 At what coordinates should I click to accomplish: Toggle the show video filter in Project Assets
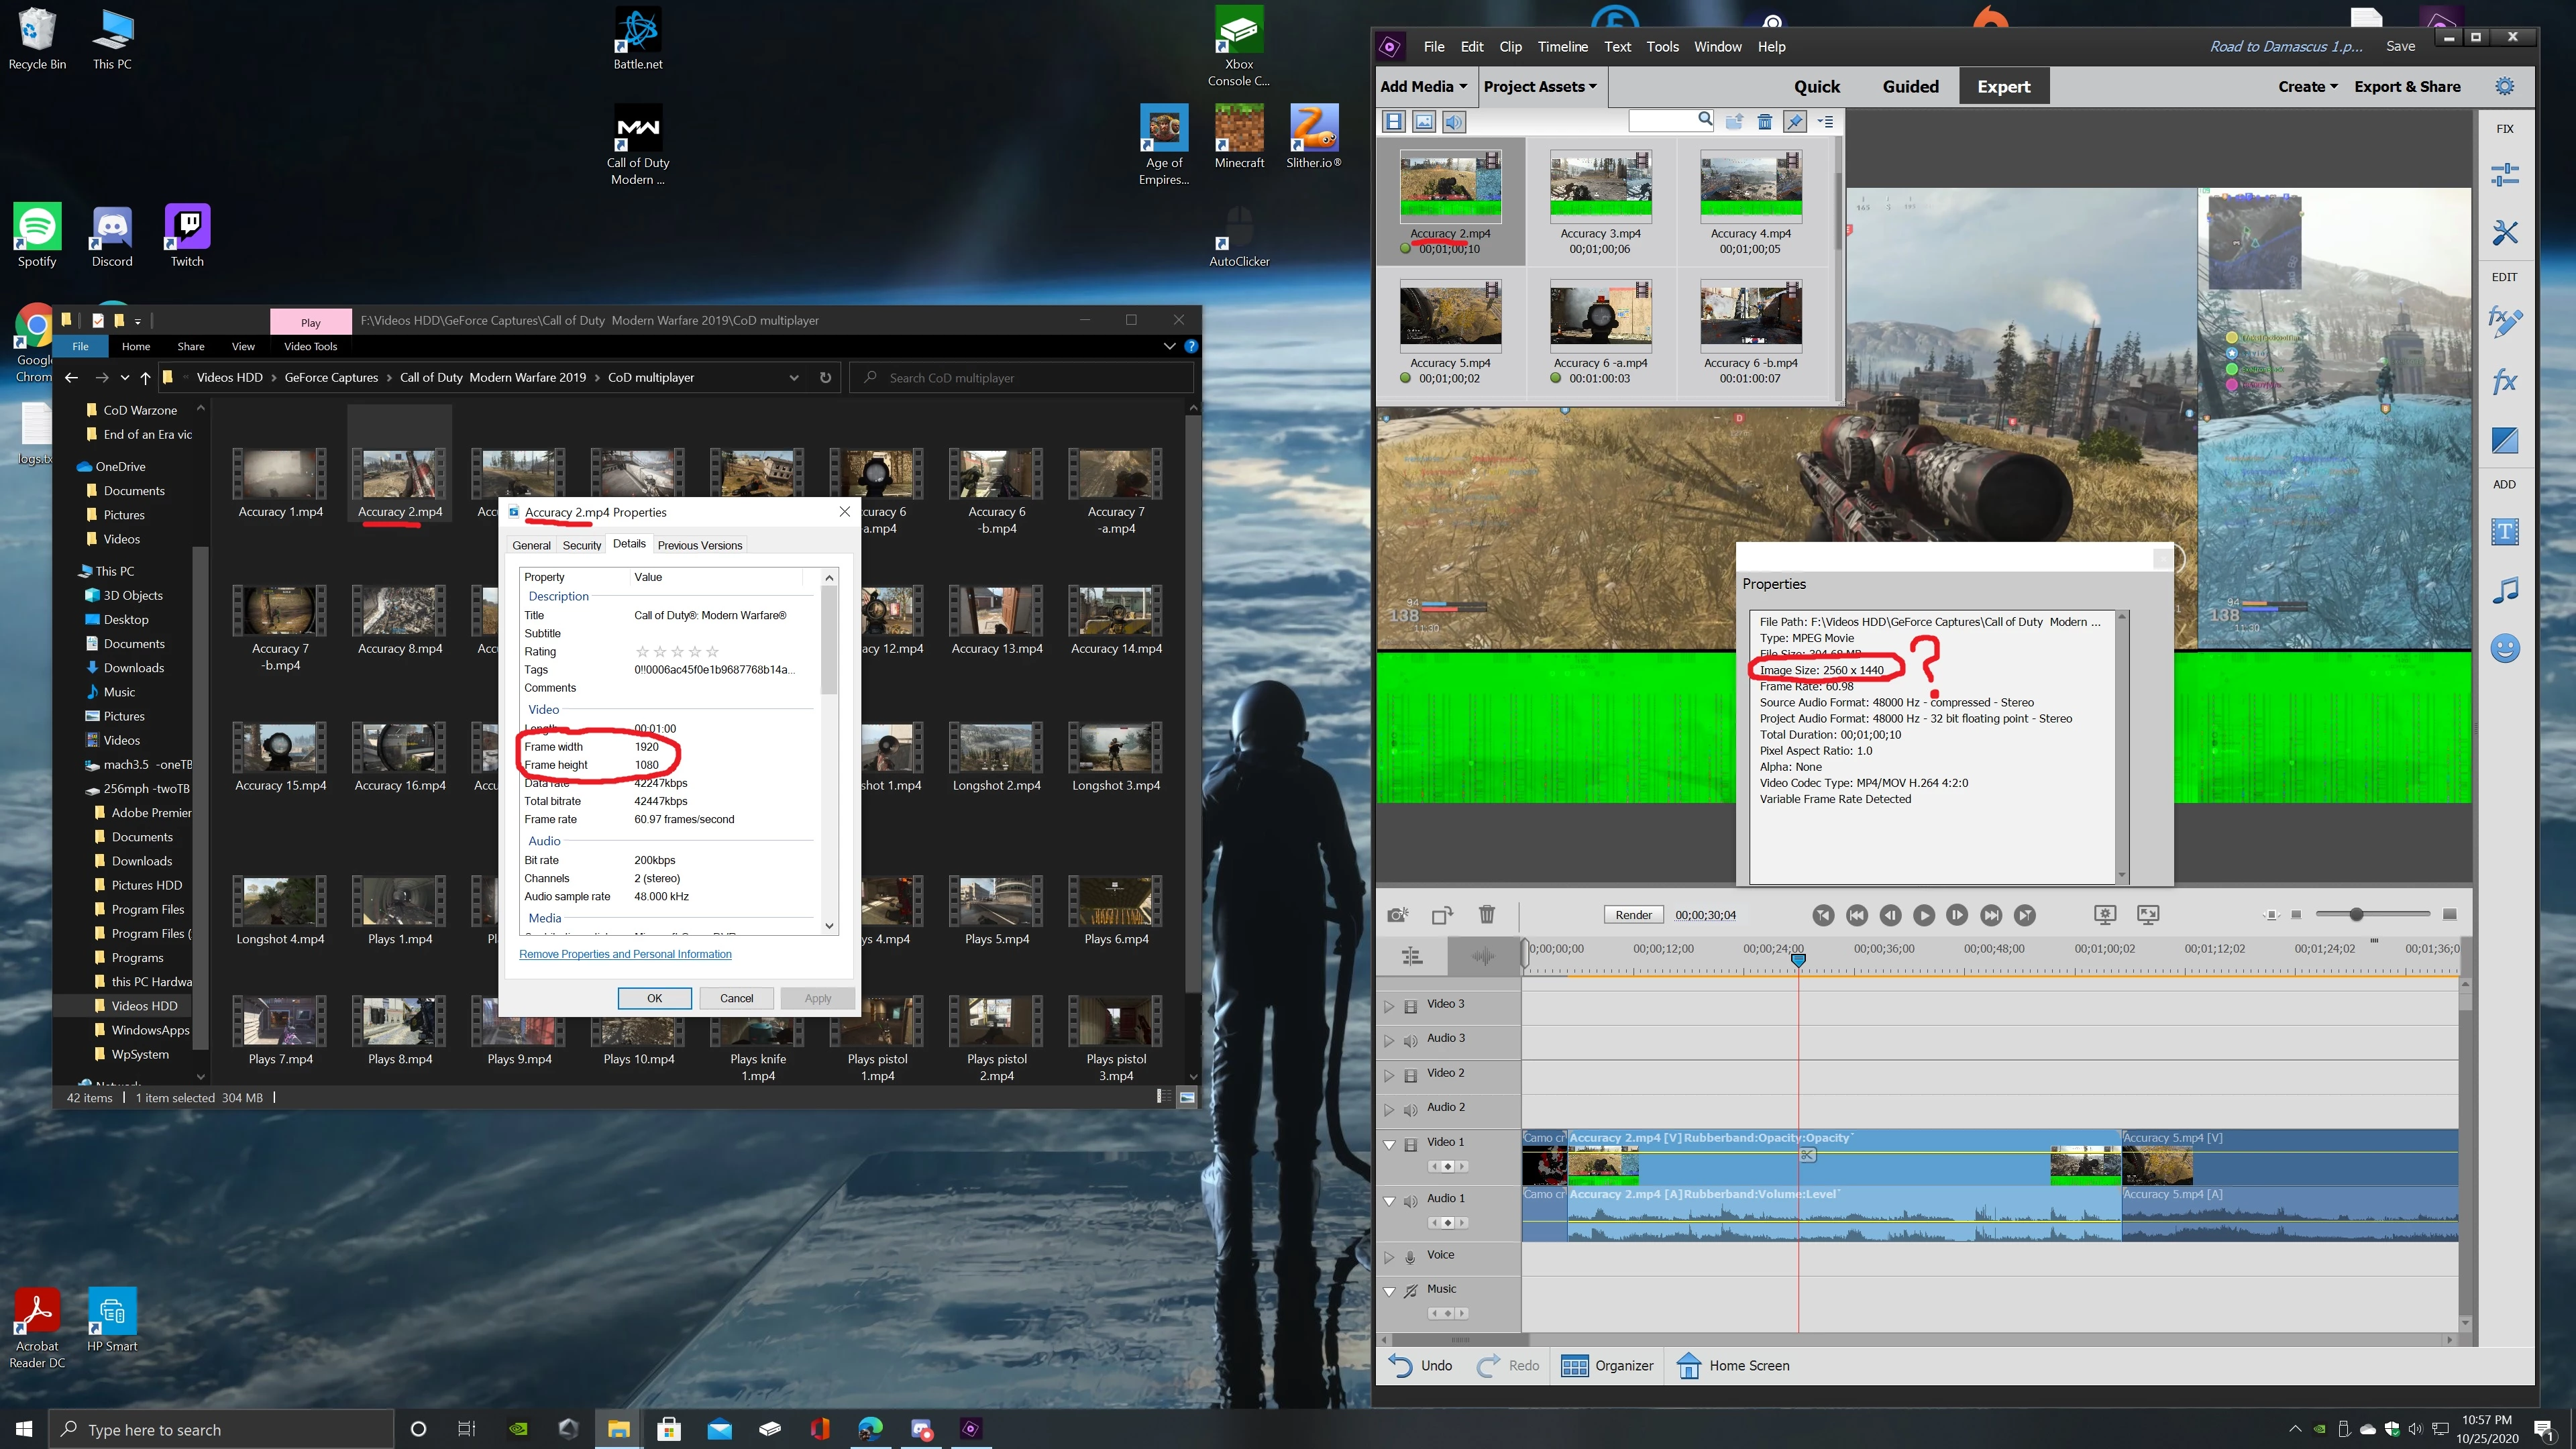pyautogui.click(x=1393, y=122)
